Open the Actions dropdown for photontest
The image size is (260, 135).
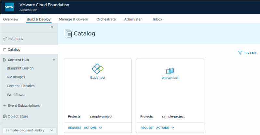tap(165, 128)
